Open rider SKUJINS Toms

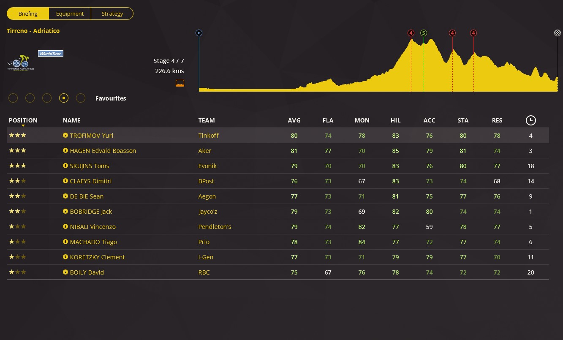click(90, 166)
